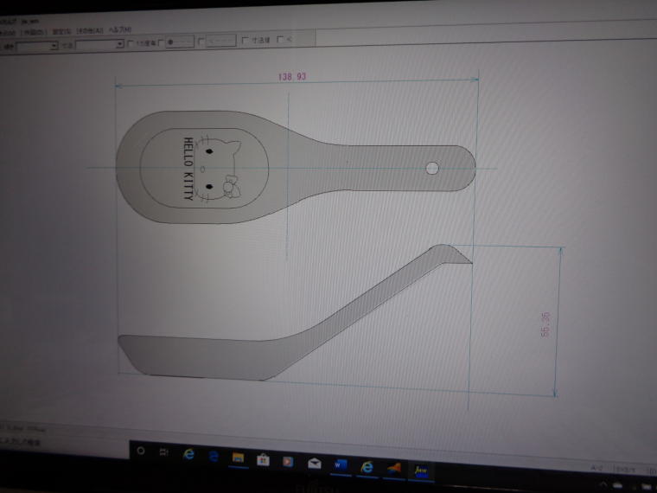
Task: Tick the checkbox before the greyed-out line field
Action: [x=201, y=42]
